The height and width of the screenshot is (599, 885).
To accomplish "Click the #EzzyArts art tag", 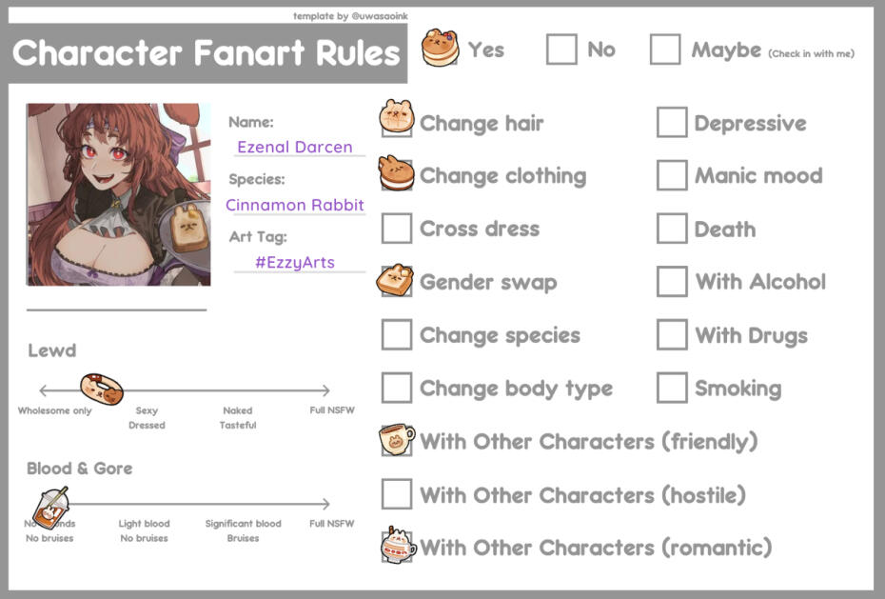I will click(x=295, y=262).
